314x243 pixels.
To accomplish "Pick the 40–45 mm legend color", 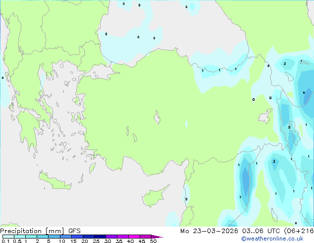I will (x=134, y=237).
